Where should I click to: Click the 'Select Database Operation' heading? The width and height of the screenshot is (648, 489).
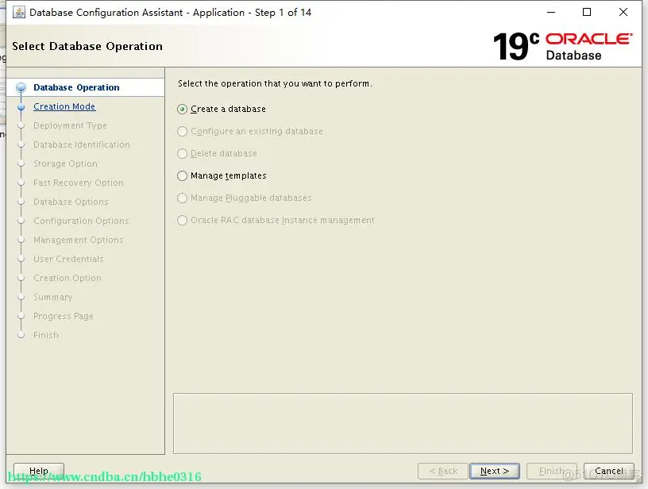[87, 46]
